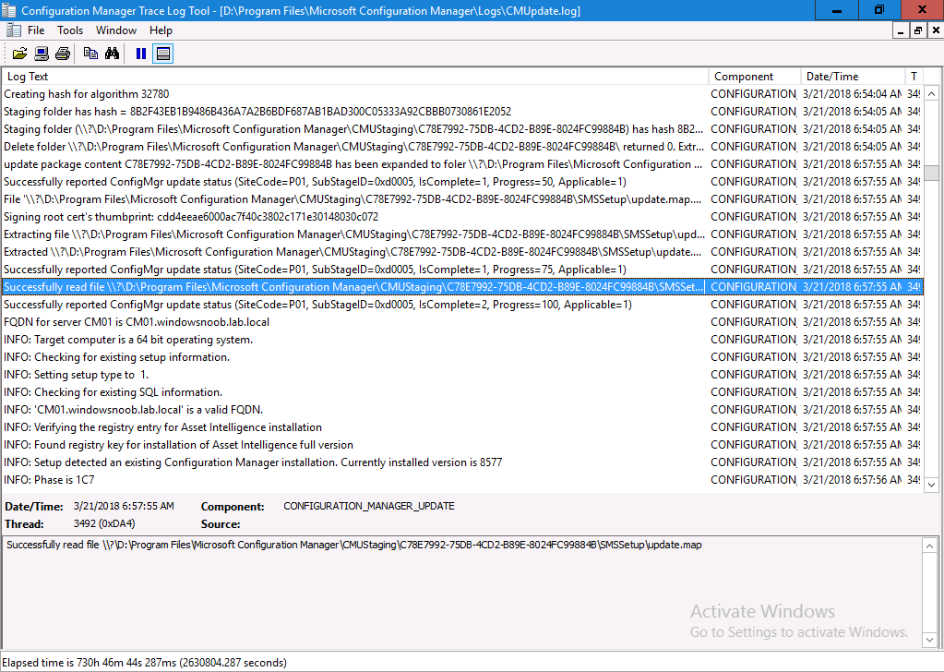Open the Help menu
This screenshot has width=944, height=672.
click(x=161, y=30)
